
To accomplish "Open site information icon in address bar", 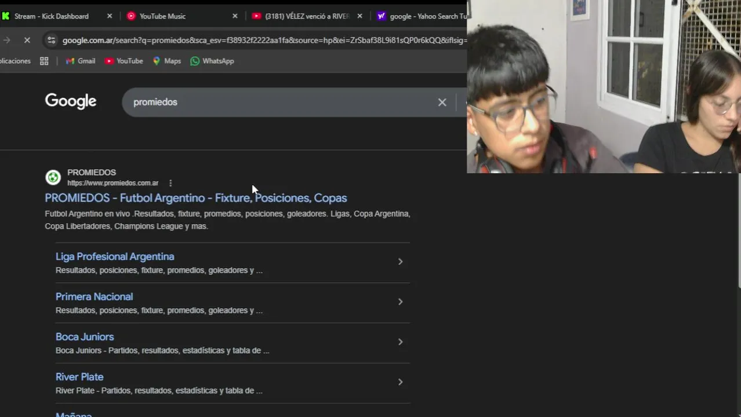I will tap(52, 40).
